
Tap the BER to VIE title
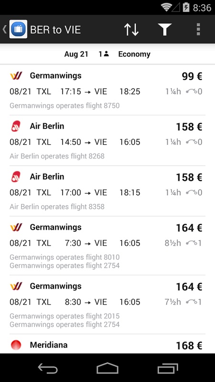point(55,30)
